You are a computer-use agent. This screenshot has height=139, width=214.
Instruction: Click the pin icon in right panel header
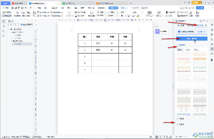204,21
